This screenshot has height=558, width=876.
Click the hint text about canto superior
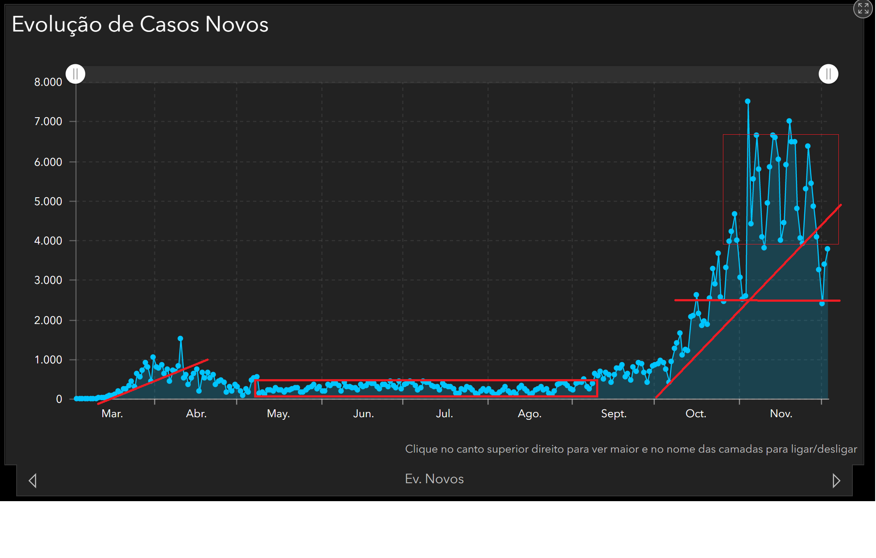click(x=631, y=449)
